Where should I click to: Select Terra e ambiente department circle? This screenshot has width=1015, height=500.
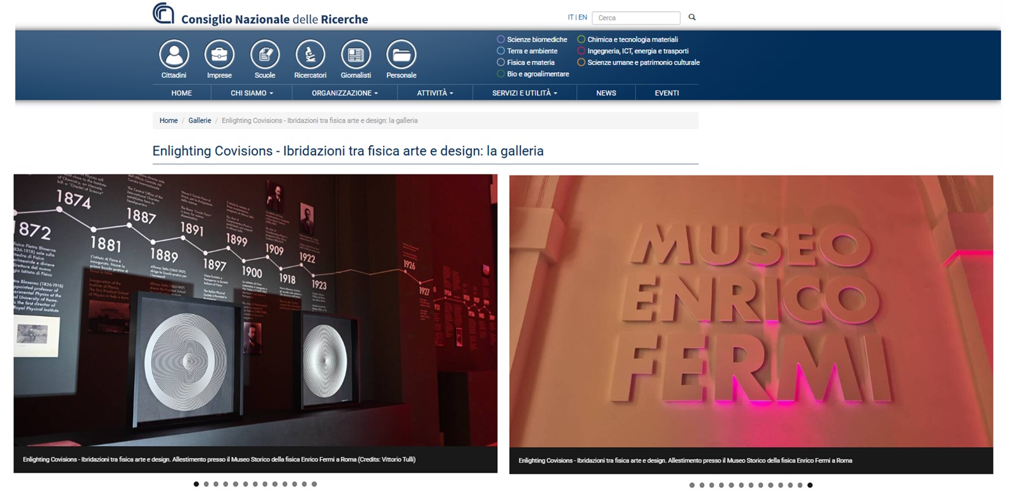pyautogui.click(x=501, y=51)
